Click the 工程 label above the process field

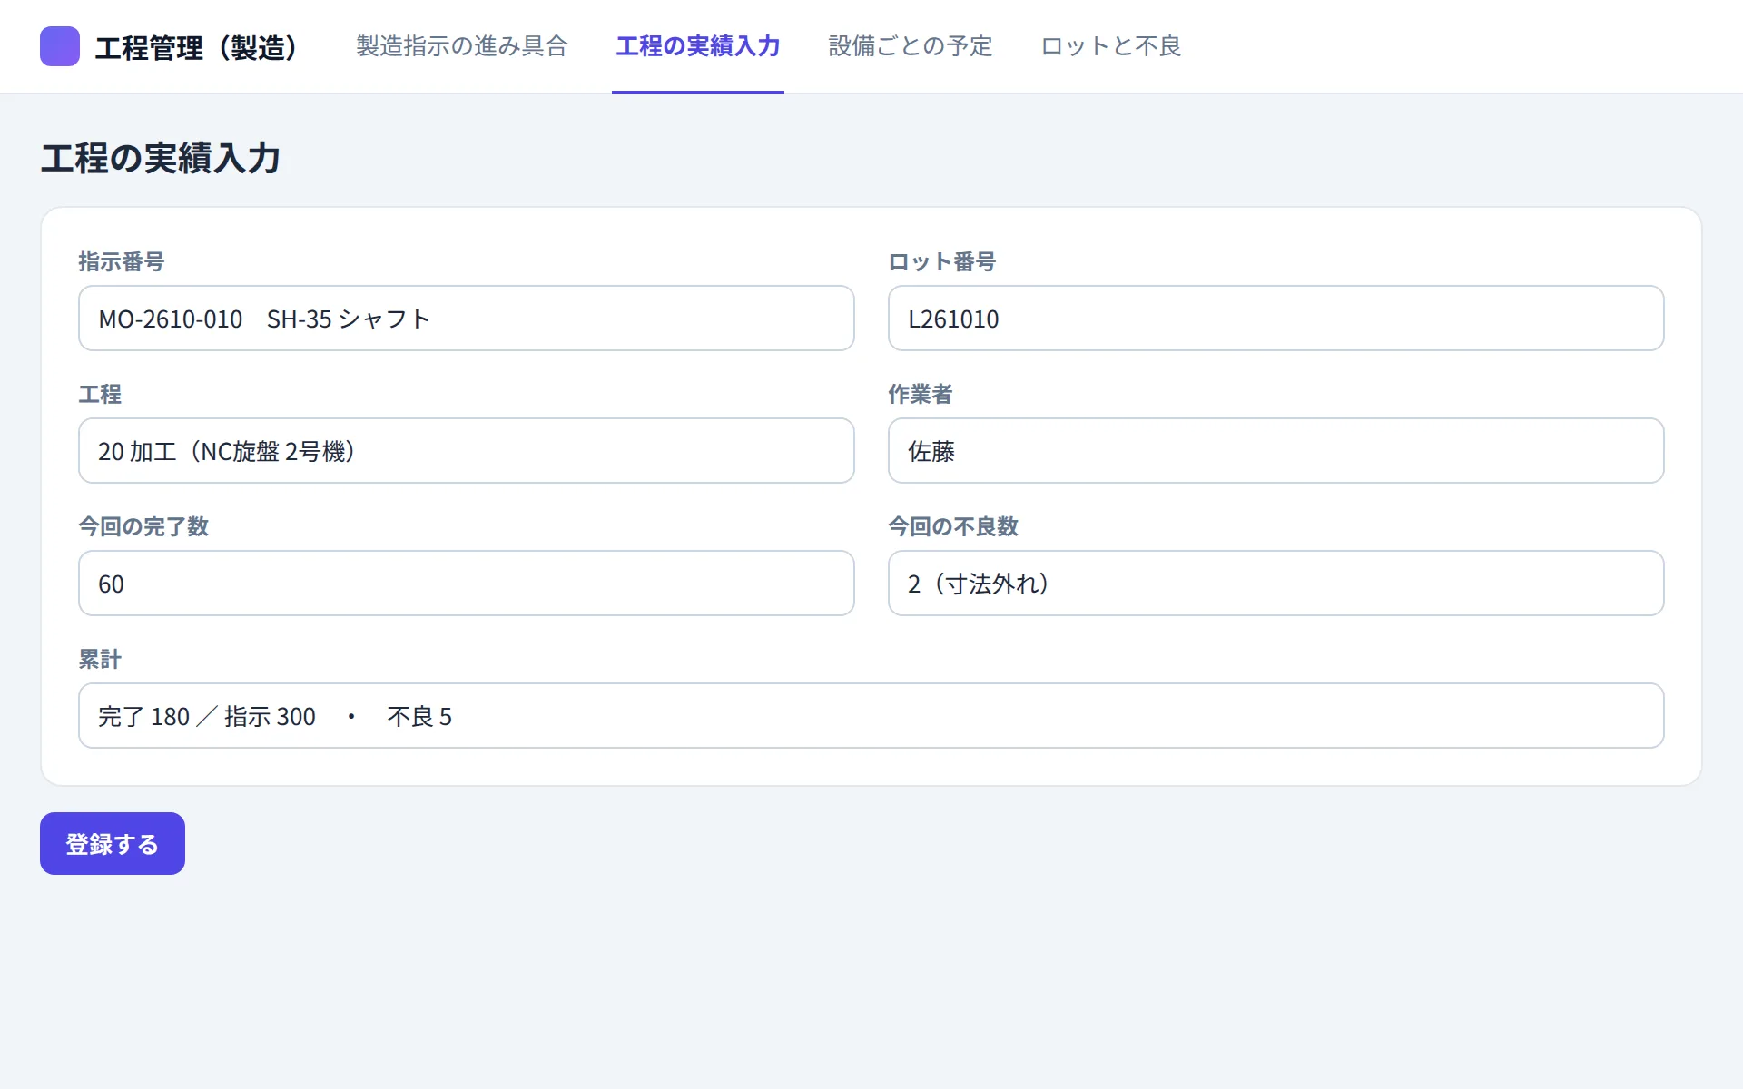(x=100, y=394)
